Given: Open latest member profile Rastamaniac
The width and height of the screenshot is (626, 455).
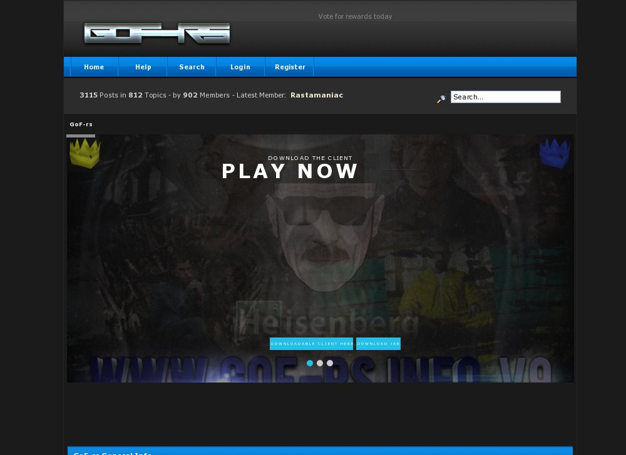Looking at the screenshot, I should (316, 95).
